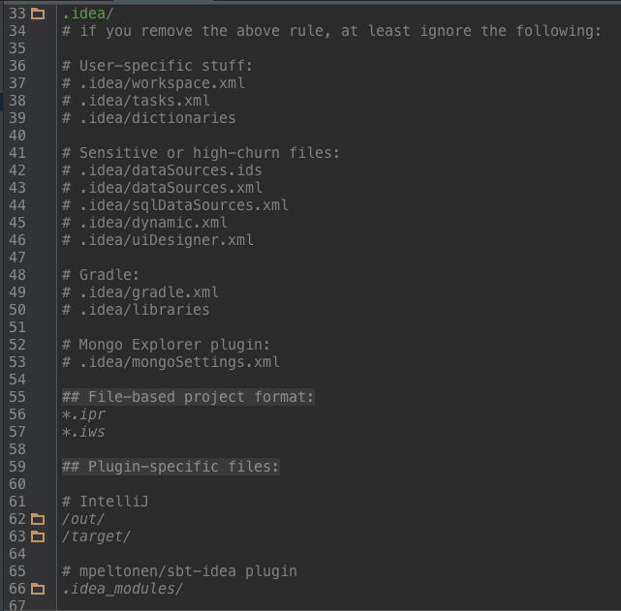Click the folder gutter icon beside /target/
This screenshot has height=611, width=621.
tap(38, 536)
